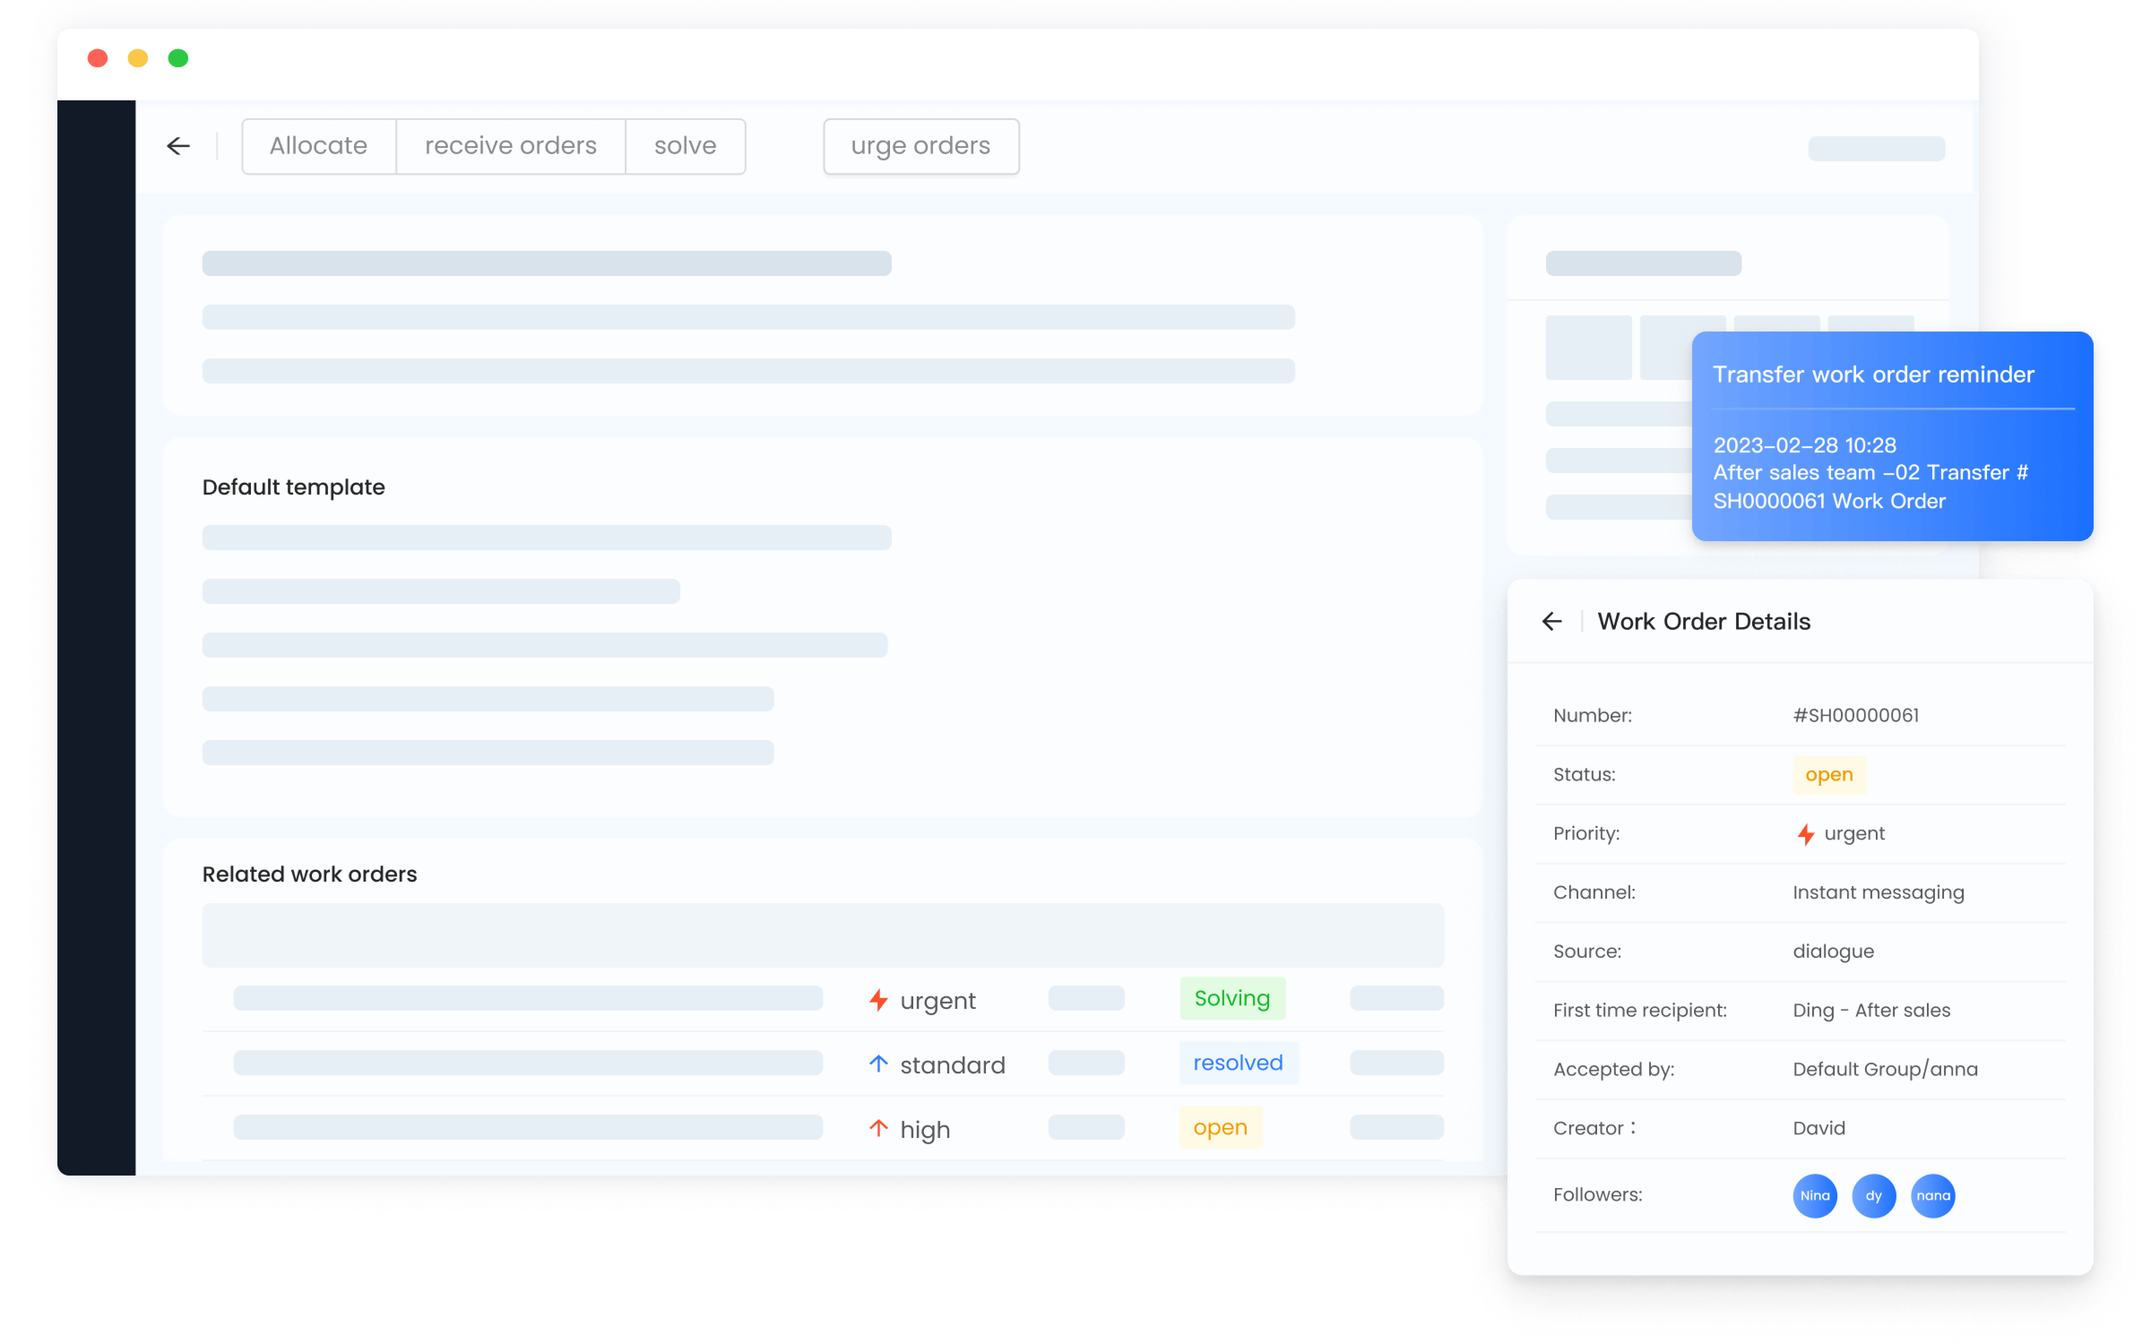Click the resolved status badge
This screenshot has height=1344, width=2151.
click(x=1237, y=1063)
